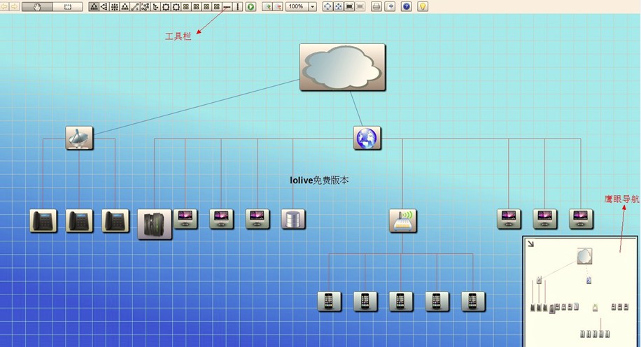Viewport: 641px width, 347px height.
Task: Go back with the left arrow button
Action: coord(4,6)
